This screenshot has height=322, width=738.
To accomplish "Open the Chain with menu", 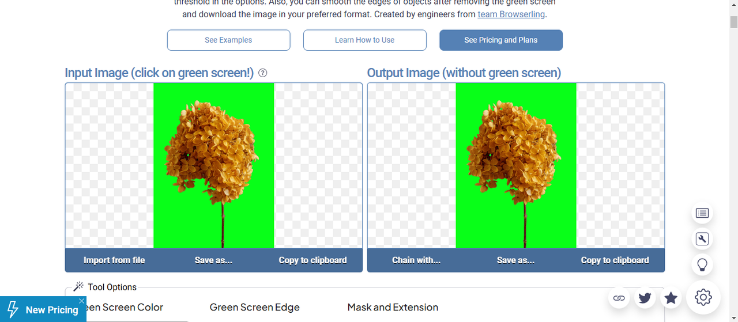I will (416, 260).
